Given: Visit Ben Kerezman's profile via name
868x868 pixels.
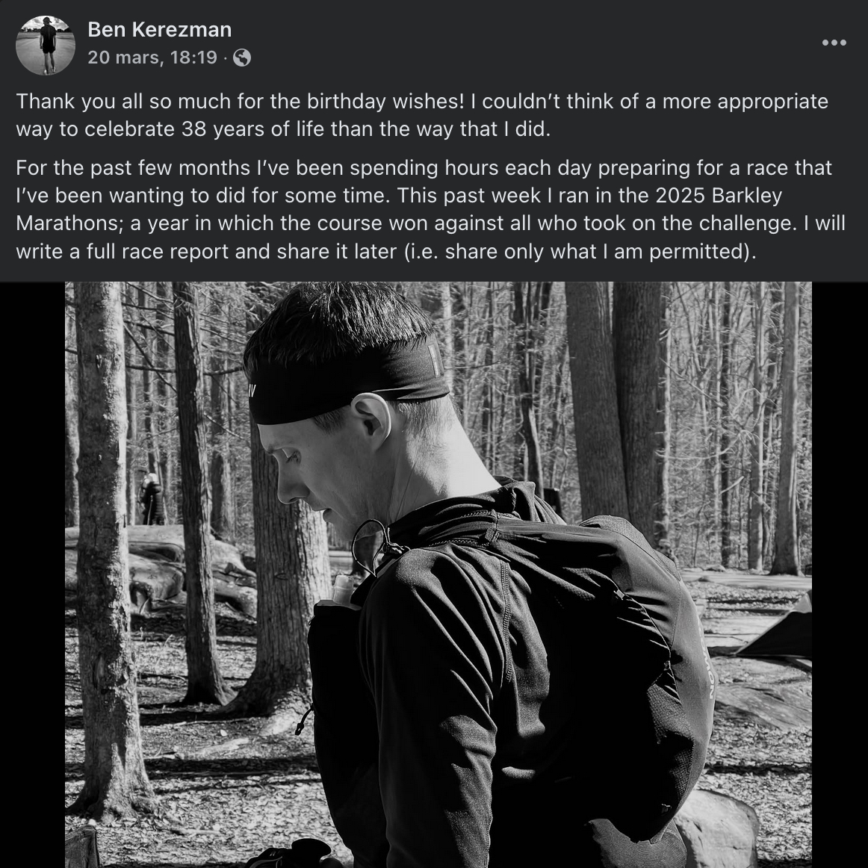Looking at the screenshot, I should tap(159, 29).
